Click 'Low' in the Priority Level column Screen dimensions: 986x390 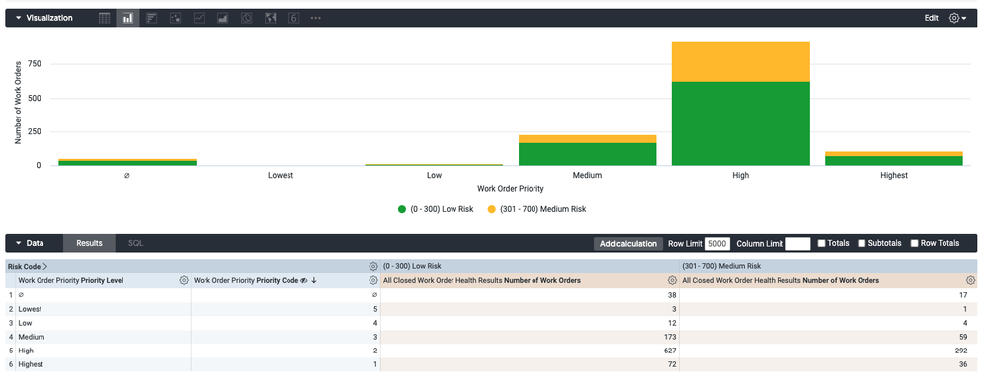(25, 323)
